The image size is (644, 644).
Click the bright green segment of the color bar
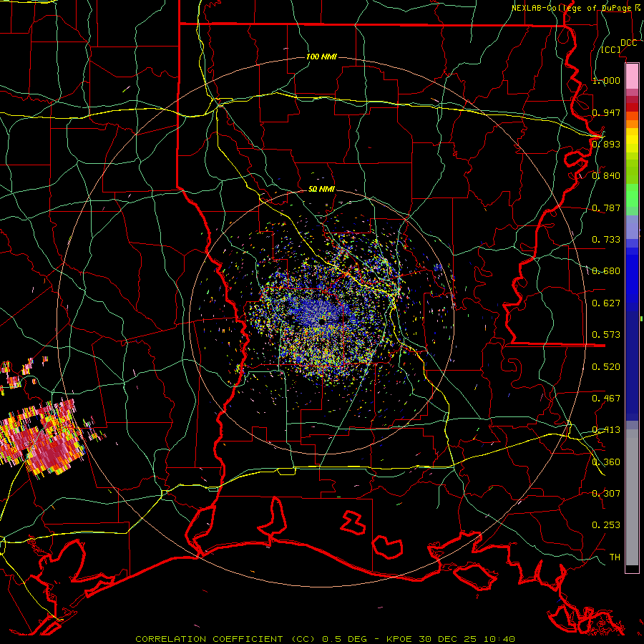632,195
